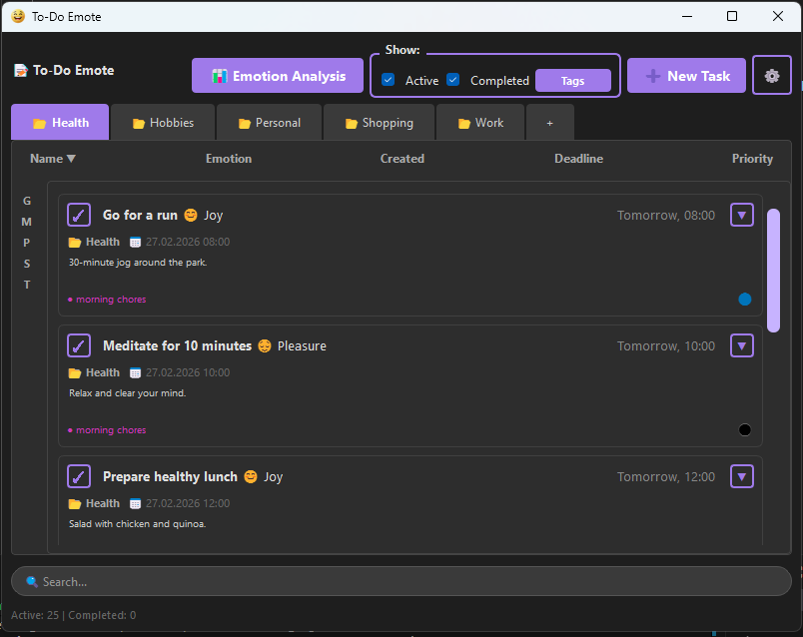Open the Shopping category tab
Viewport: 803px width, 637px height.
(379, 122)
